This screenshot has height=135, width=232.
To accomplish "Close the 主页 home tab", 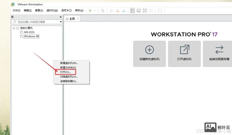I will (78, 19).
